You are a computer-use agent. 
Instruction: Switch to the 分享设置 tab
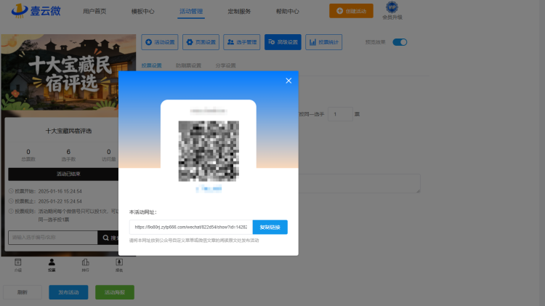pos(225,65)
